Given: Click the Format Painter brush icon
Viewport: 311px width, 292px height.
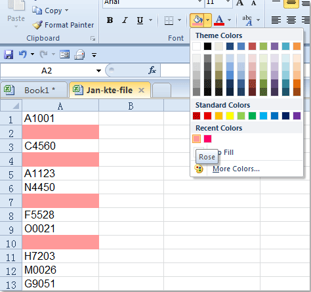Looking at the screenshot, I should coord(37,25).
